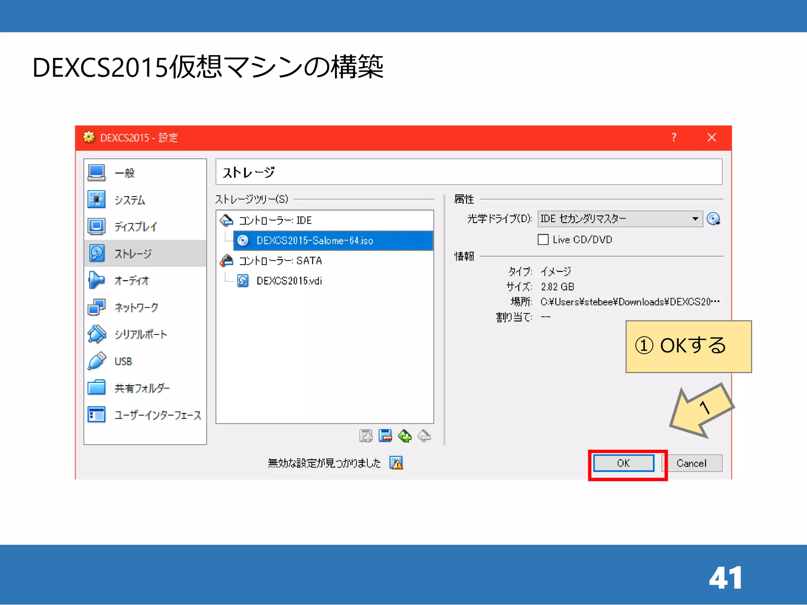
Task: Click the イメージ type value
Action: (556, 271)
